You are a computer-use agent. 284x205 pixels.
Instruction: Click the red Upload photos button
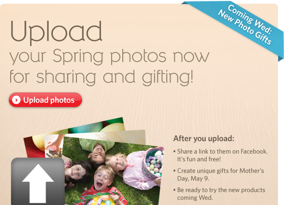click(45, 100)
